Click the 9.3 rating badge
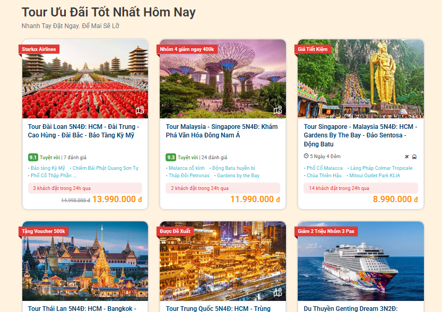 coord(171,157)
